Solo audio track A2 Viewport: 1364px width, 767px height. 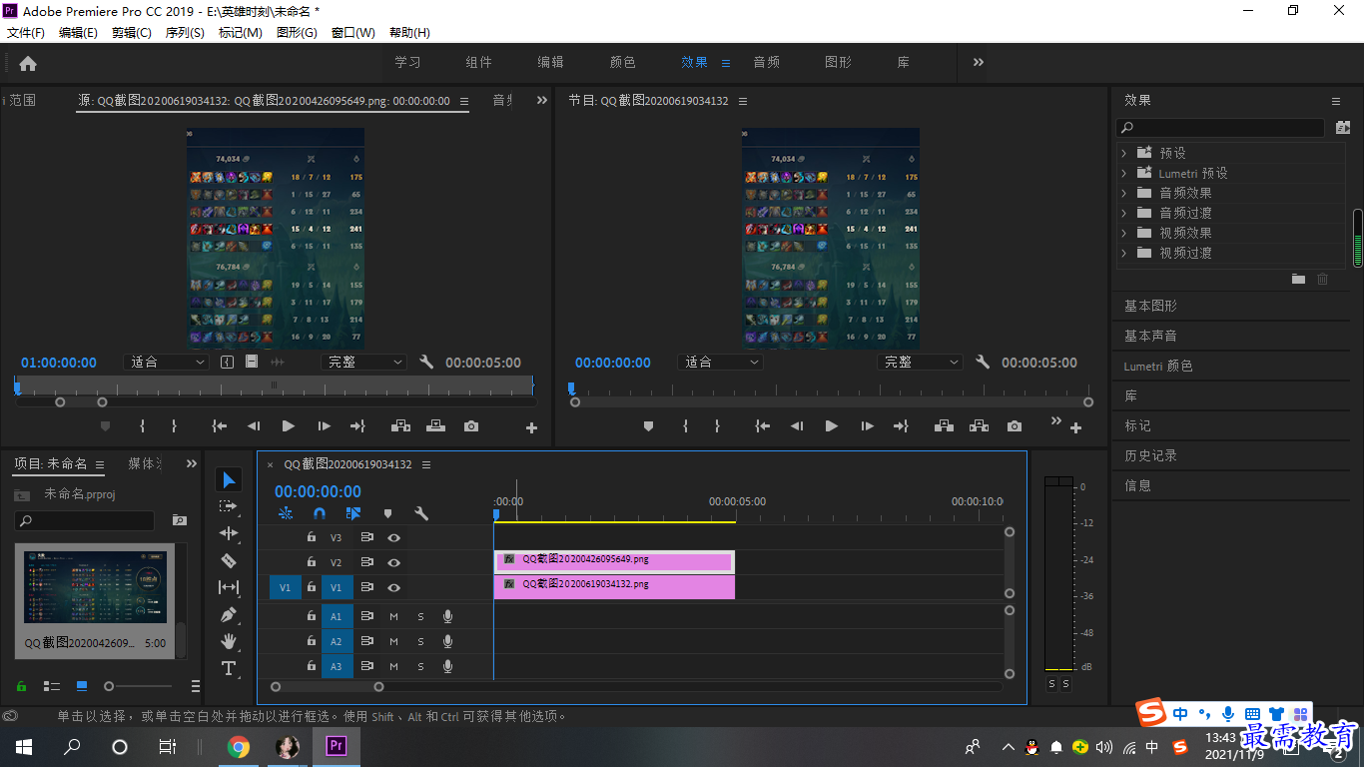pyautogui.click(x=420, y=641)
